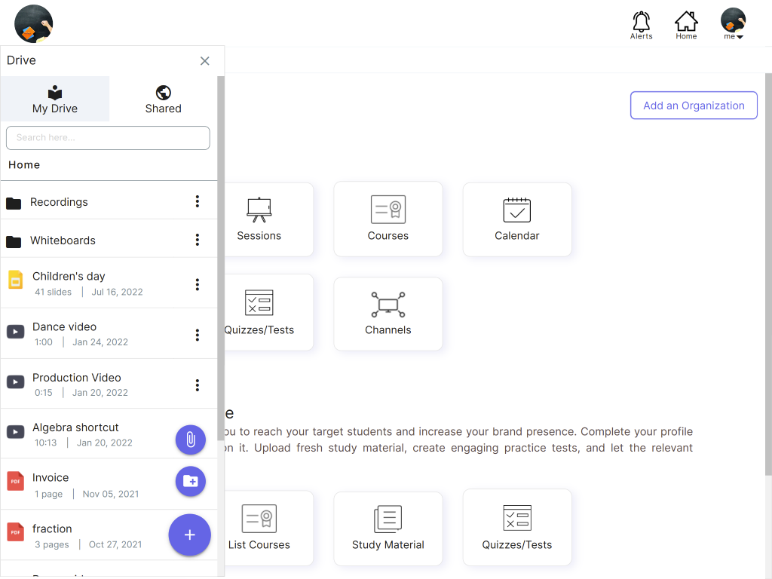Click the Drive search input field
Screen dimensions: 772x579
pyautogui.click(x=108, y=138)
